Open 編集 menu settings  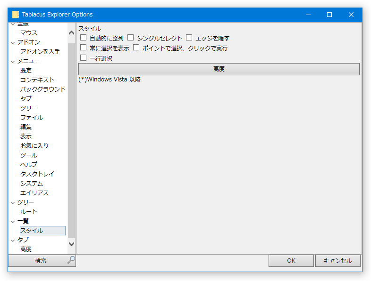click(x=26, y=127)
